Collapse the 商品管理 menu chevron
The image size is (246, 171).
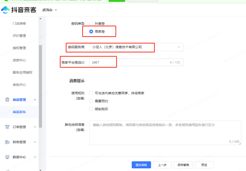tap(35, 100)
